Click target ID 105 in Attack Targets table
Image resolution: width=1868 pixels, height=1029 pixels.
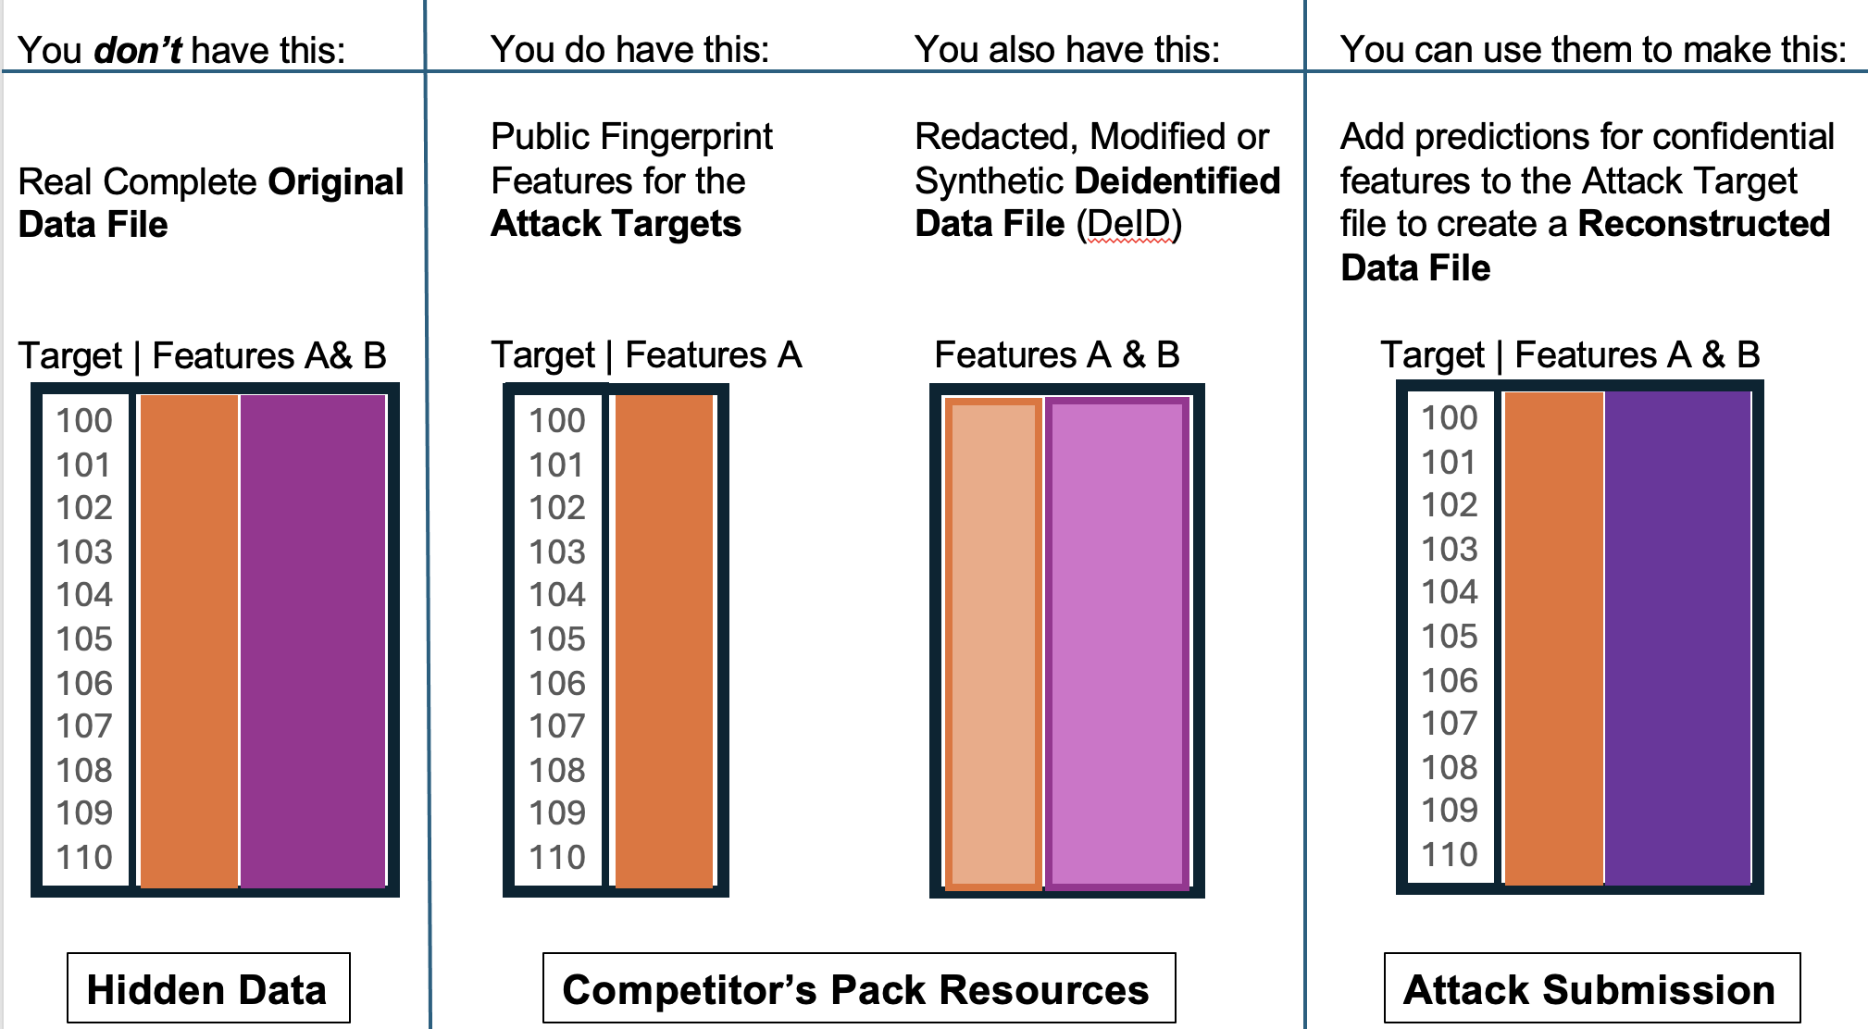pyautogui.click(x=557, y=638)
